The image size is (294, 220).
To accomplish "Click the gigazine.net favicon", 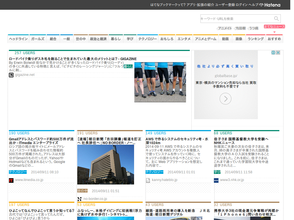I will point(11,75).
